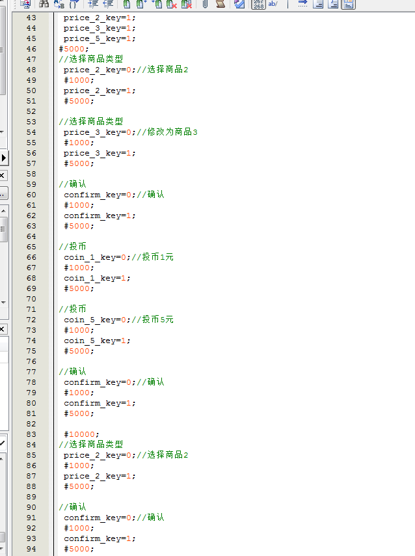The height and width of the screenshot is (556, 415).
Task: Click the red-X bookmark icon left of the double-X one
Action: click(x=172, y=4)
